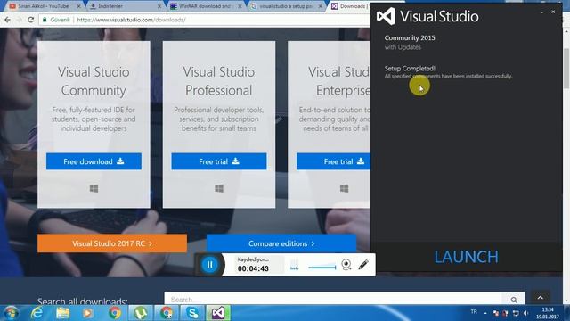Click the browser back arrow
This screenshot has height=321, width=570.
[x=7, y=20]
